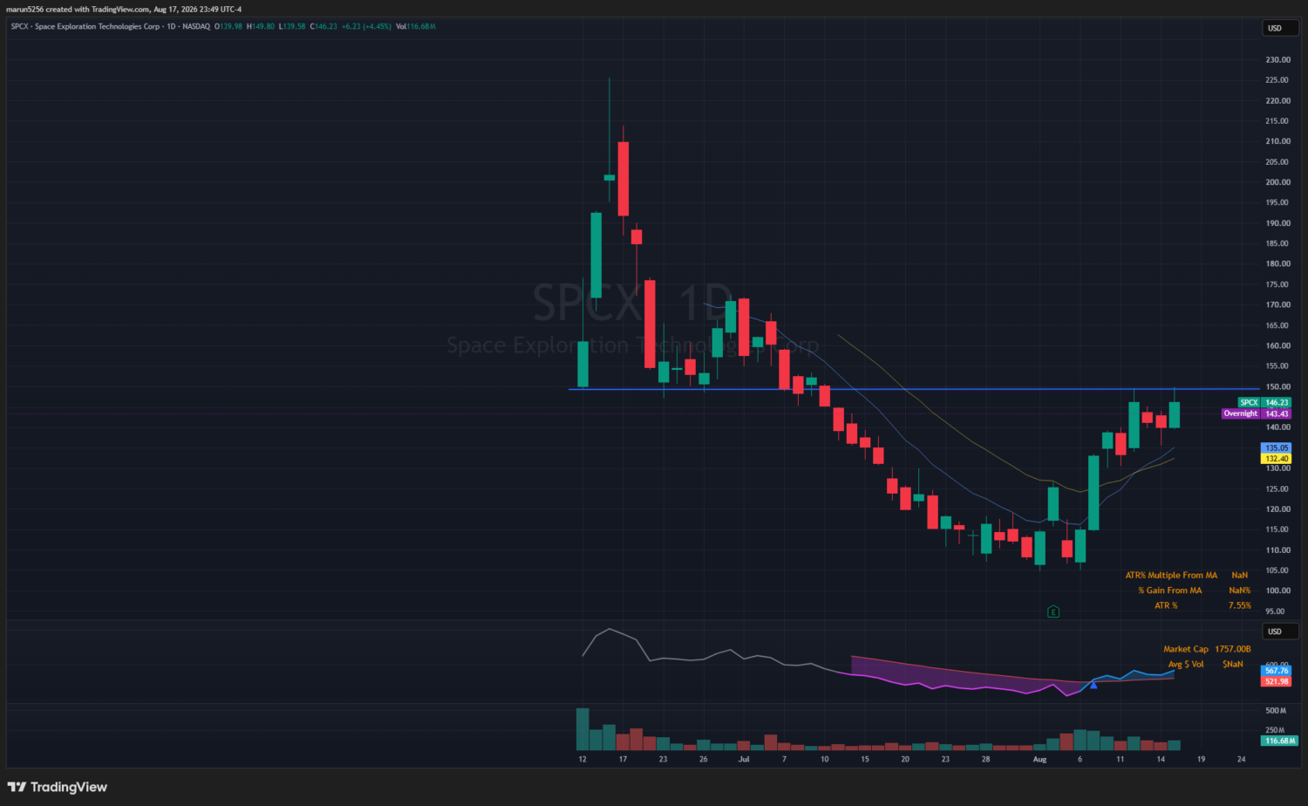Click the close value C146.23 in the legend
The height and width of the screenshot is (806, 1308).
coord(324,26)
